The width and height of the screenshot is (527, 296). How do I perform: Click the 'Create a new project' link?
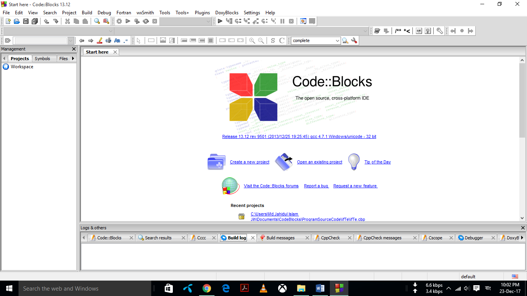click(x=250, y=162)
